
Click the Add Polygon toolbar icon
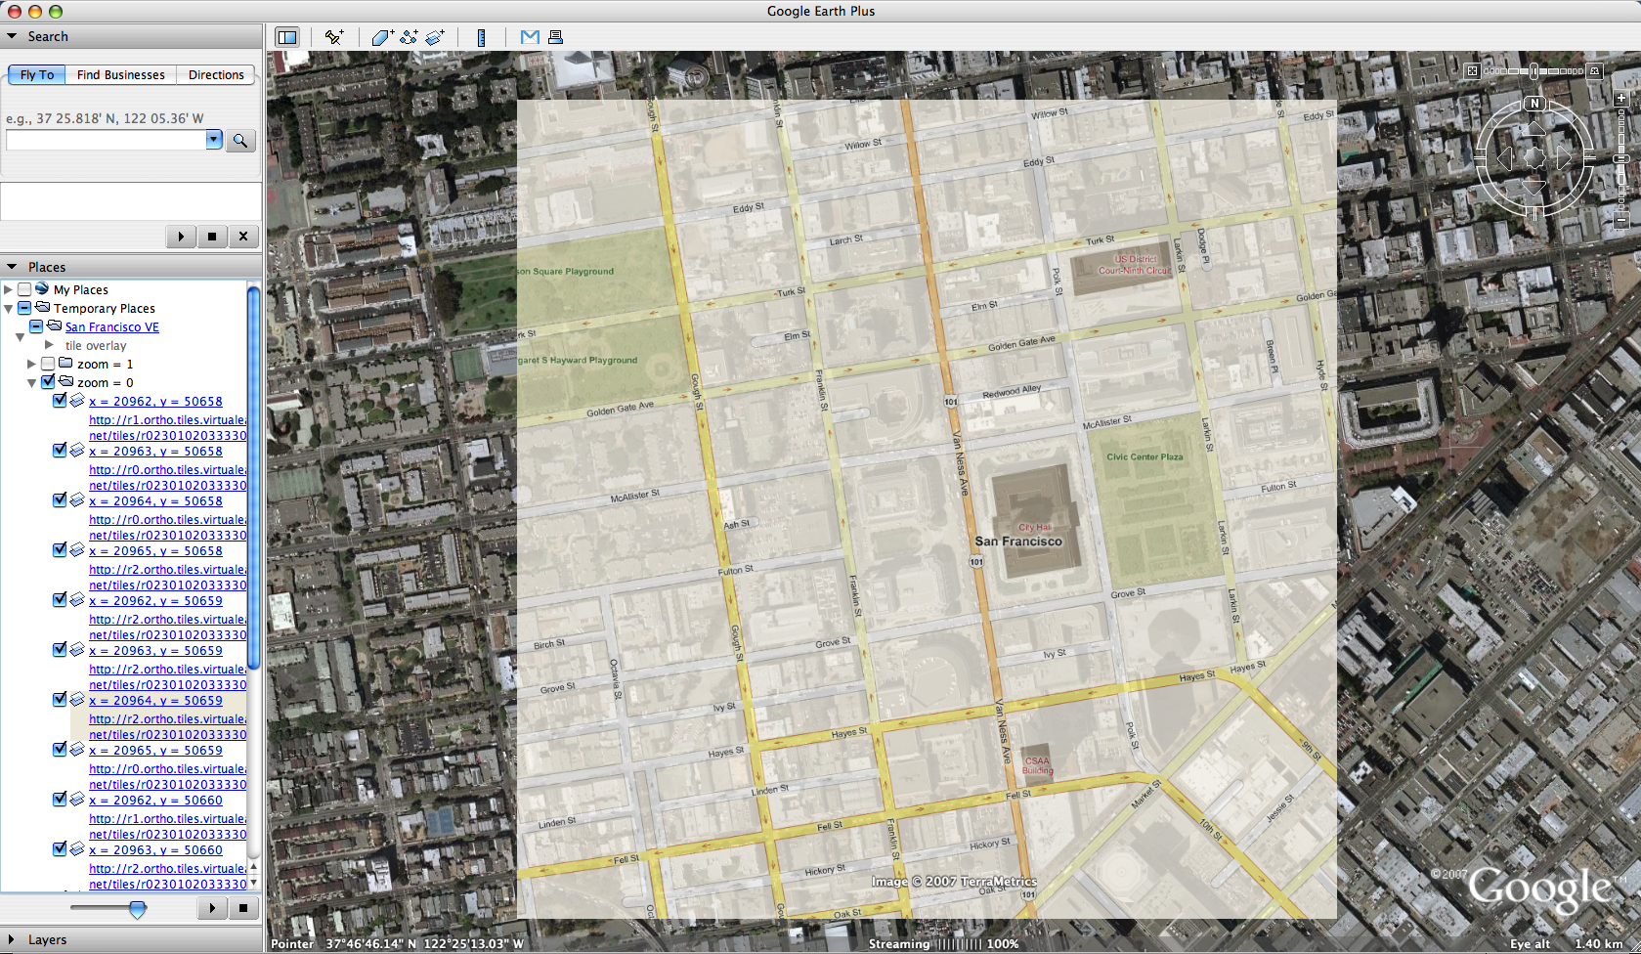point(383,37)
